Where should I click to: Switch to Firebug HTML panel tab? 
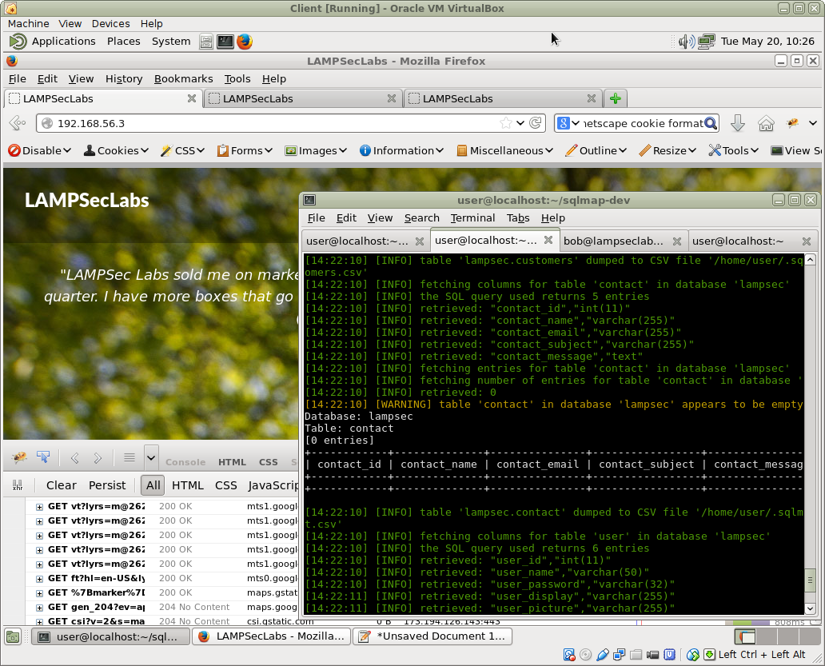232,462
